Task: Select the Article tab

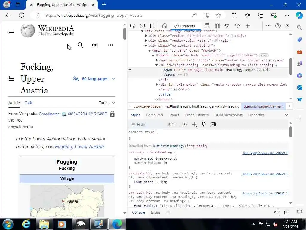Action: pos(14,103)
